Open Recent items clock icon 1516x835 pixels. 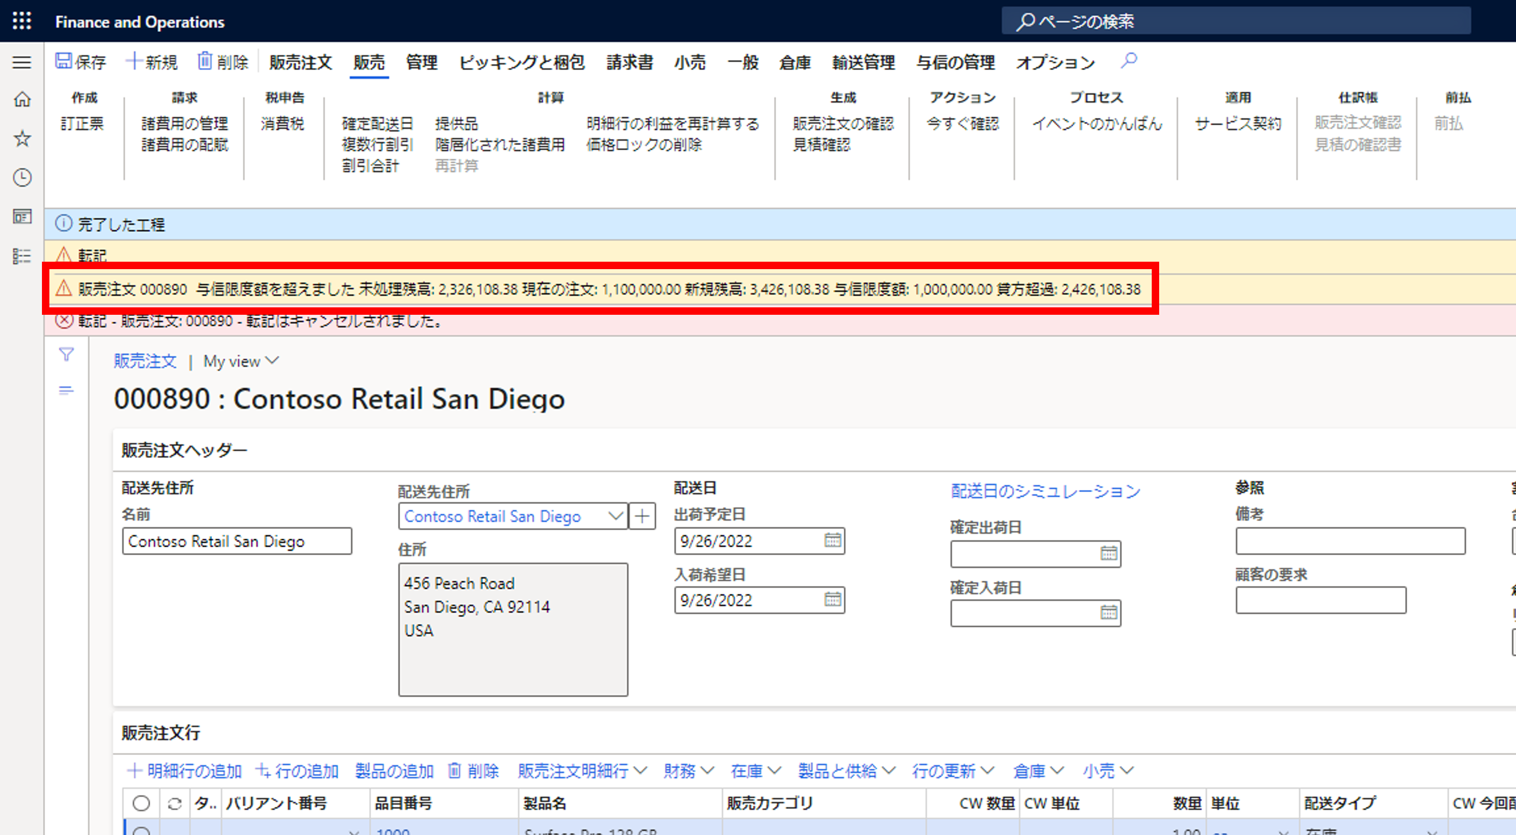click(x=22, y=178)
